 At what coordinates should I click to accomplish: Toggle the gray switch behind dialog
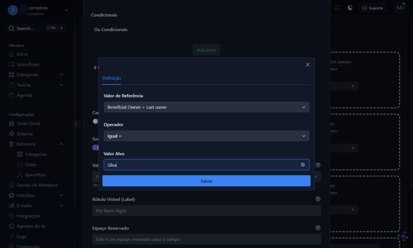[x=96, y=121]
